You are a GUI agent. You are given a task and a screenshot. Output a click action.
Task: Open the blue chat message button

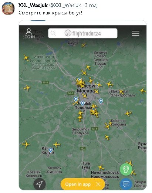tap(126, 184)
